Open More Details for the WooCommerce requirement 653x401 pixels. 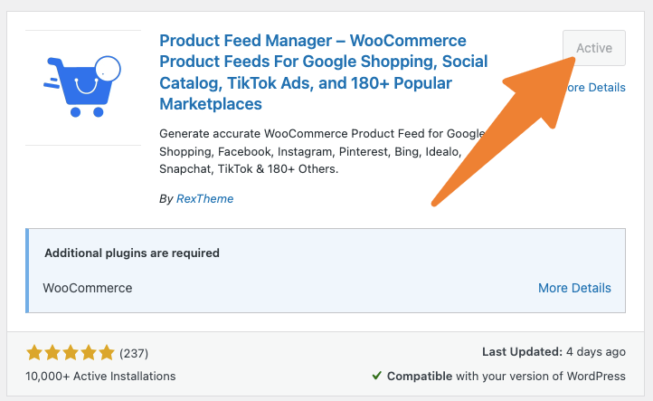[x=574, y=288]
